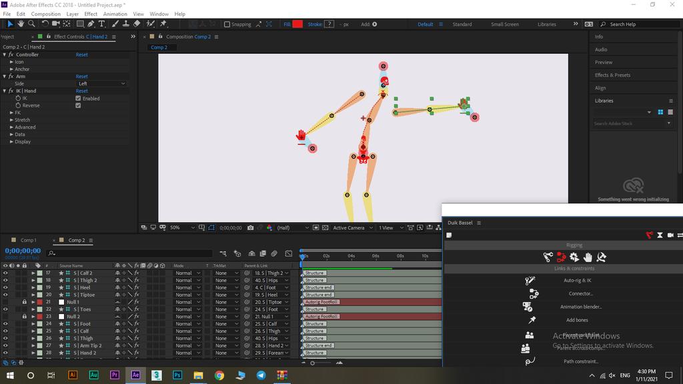
Task: Take a snapshot with camera icon
Action: (x=251, y=228)
